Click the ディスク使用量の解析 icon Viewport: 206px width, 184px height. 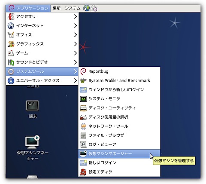(83, 117)
